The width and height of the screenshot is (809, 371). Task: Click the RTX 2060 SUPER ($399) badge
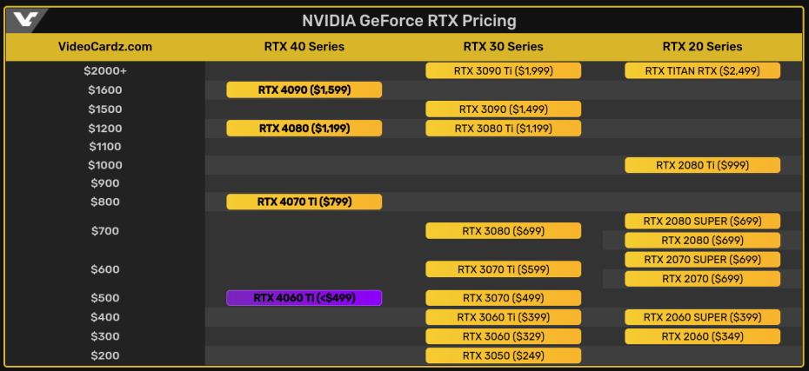click(x=702, y=317)
